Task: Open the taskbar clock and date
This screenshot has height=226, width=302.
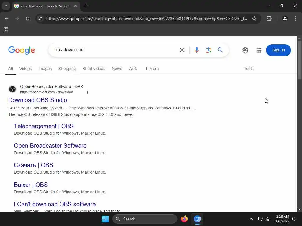Action: coord(282,219)
